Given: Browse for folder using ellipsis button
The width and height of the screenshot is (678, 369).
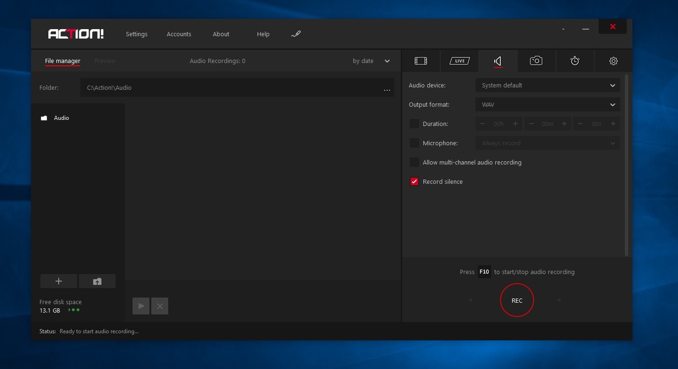Looking at the screenshot, I should click(387, 89).
